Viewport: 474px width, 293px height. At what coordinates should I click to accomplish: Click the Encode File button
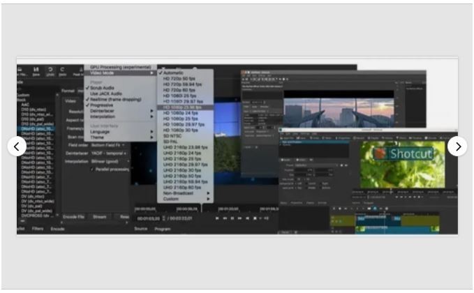point(73,217)
